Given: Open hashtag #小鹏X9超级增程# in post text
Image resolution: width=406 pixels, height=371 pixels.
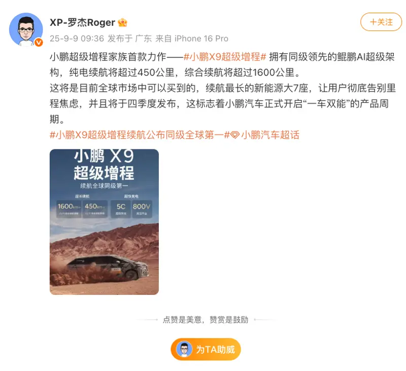Looking at the screenshot, I should (225, 56).
